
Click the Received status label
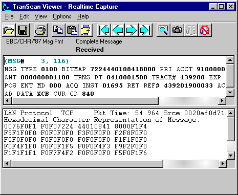[x=90, y=50]
